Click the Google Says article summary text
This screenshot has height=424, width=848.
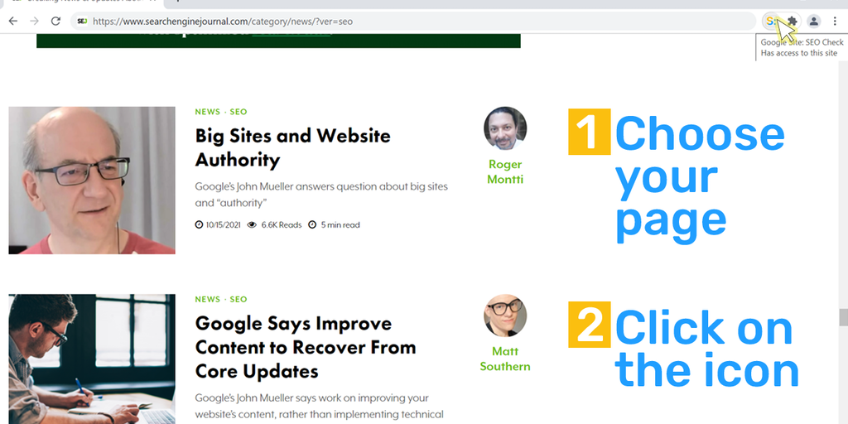[320, 406]
